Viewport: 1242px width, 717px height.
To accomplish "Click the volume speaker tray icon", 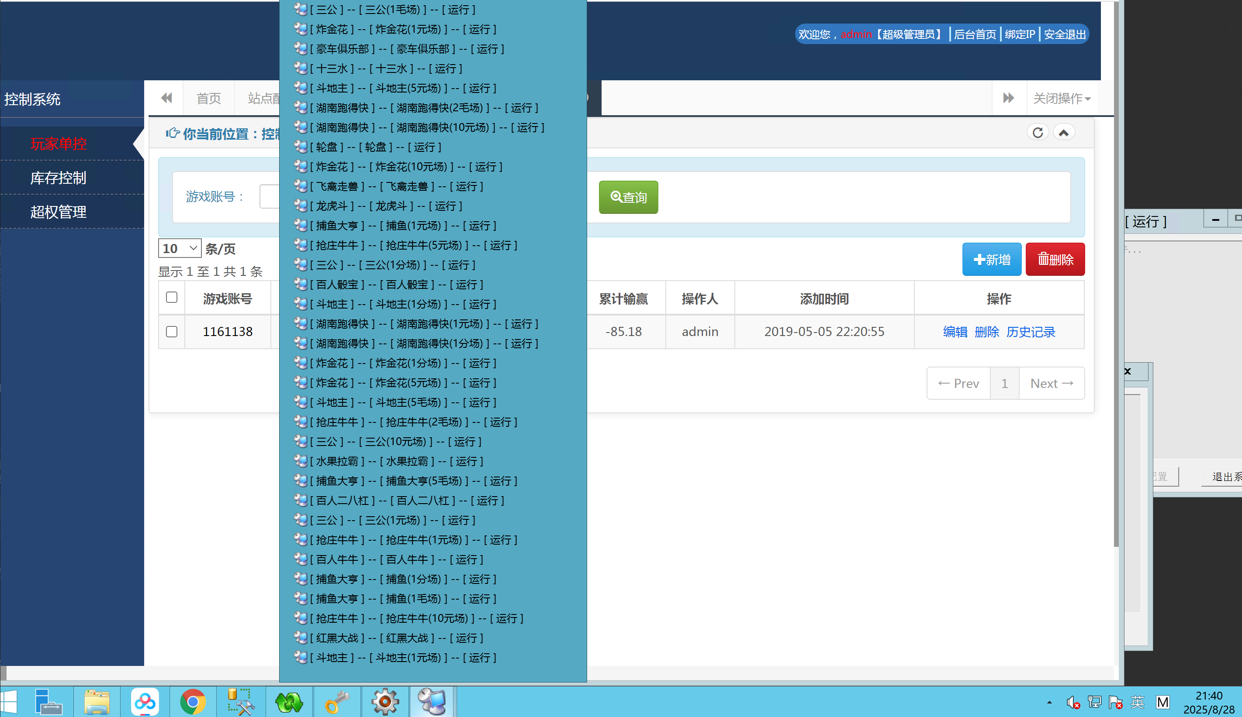I will click(1072, 702).
